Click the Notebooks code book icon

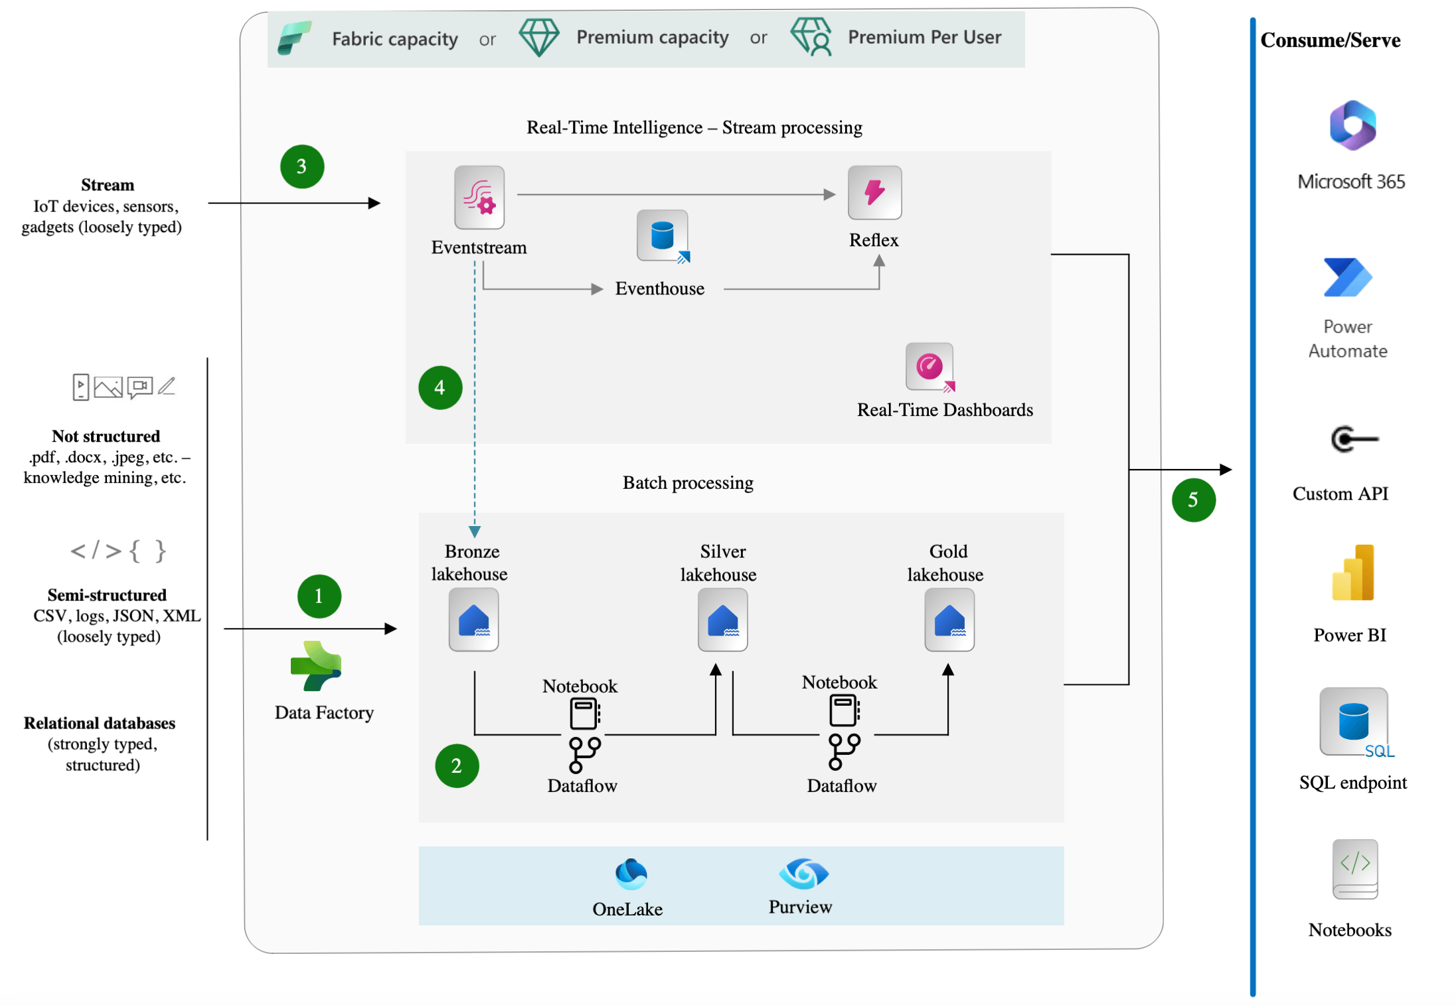1355,870
